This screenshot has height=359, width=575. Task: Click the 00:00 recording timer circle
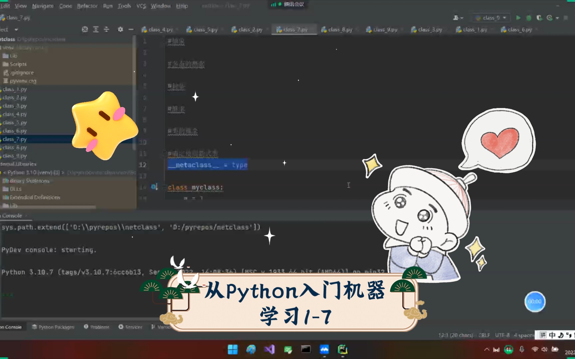click(535, 301)
